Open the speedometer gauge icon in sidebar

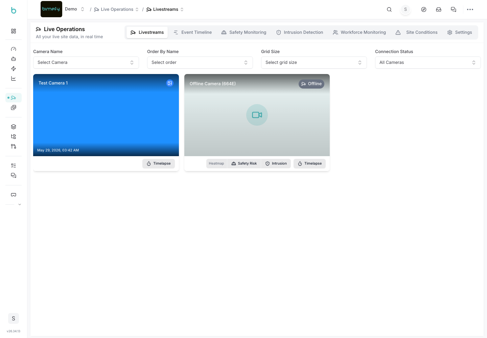[x=14, y=49]
